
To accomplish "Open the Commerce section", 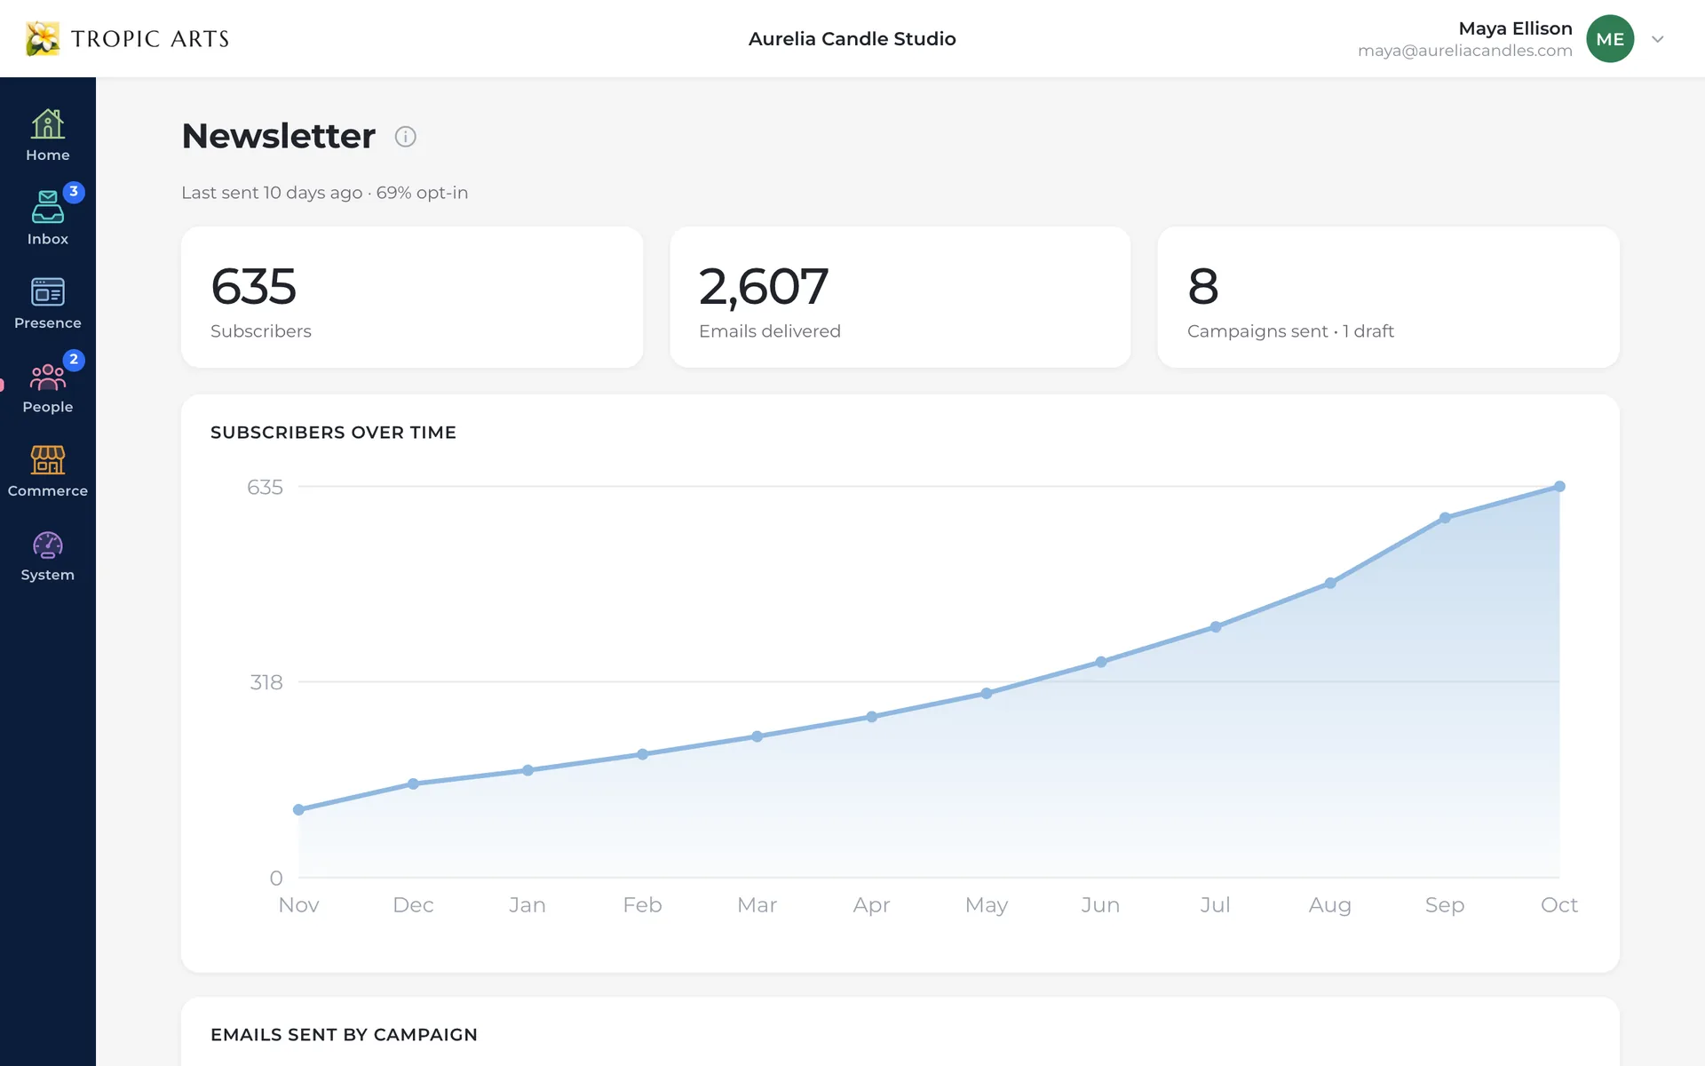I will 48,471.
